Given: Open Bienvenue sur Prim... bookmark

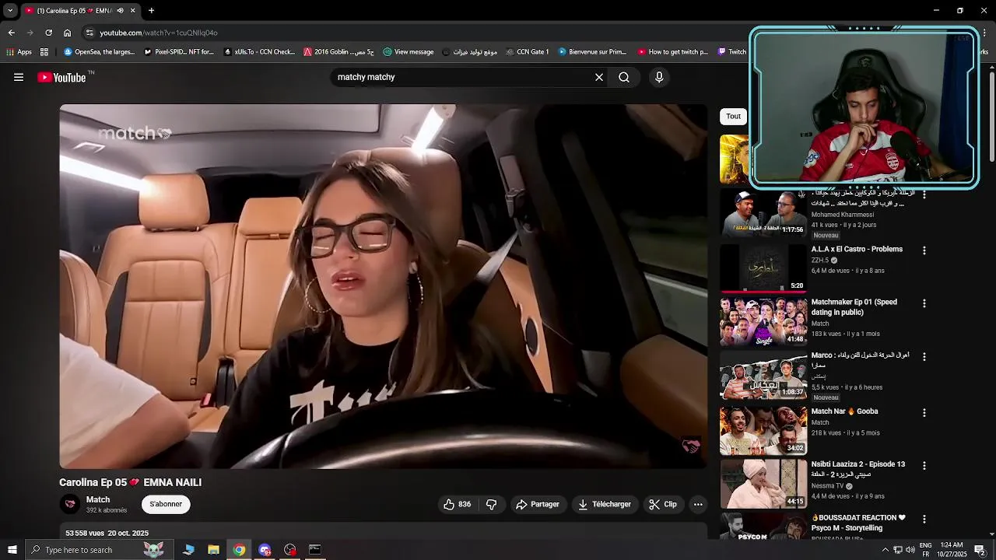Looking at the screenshot, I should click(x=591, y=52).
